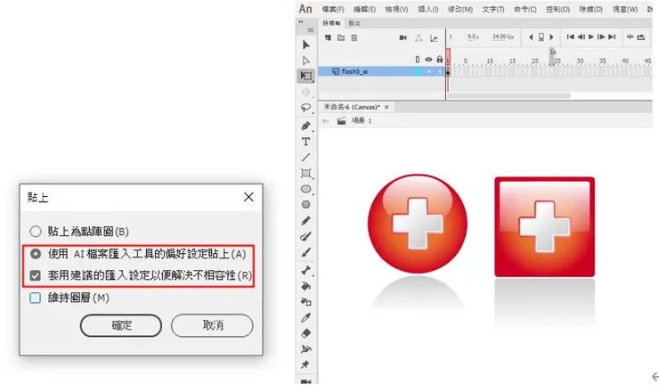Play the timeline animation
659x392 pixels.
pyautogui.click(x=591, y=37)
